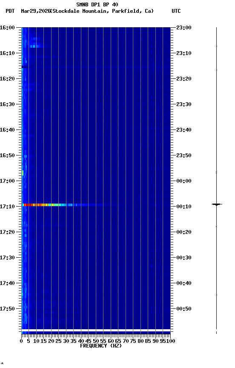The width and height of the screenshot is (235, 368).
Task: Click the '10' frequency axis tick label
Action: pyautogui.click(x=36, y=341)
